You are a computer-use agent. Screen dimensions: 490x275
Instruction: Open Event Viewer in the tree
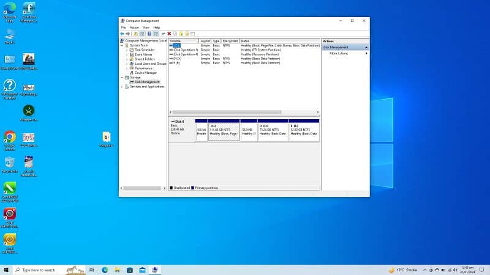[143, 54]
